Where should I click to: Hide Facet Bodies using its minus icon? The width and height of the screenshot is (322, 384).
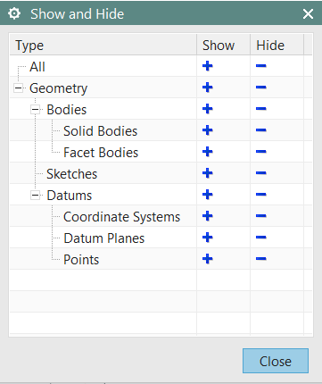point(260,152)
